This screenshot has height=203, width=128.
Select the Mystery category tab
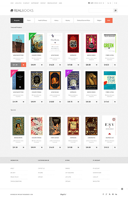pos(68,20)
